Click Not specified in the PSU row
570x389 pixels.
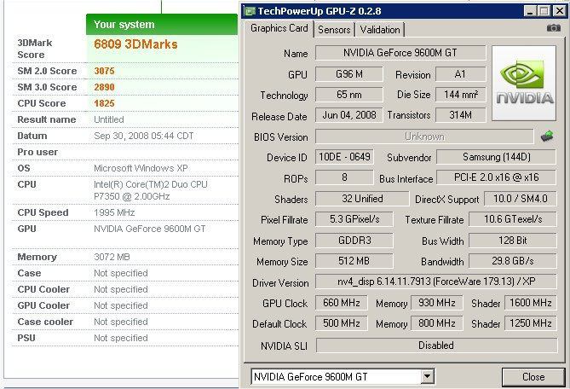tap(121, 338)
